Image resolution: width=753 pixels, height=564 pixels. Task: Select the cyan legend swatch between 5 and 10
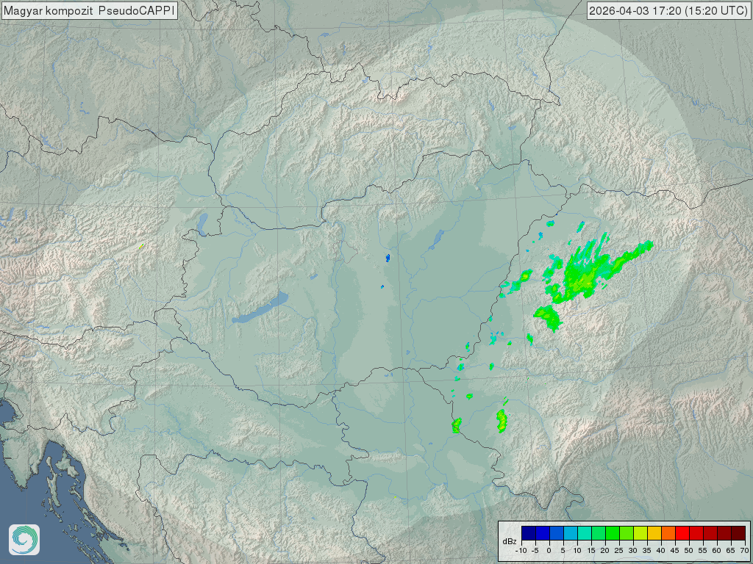point(570,533)
